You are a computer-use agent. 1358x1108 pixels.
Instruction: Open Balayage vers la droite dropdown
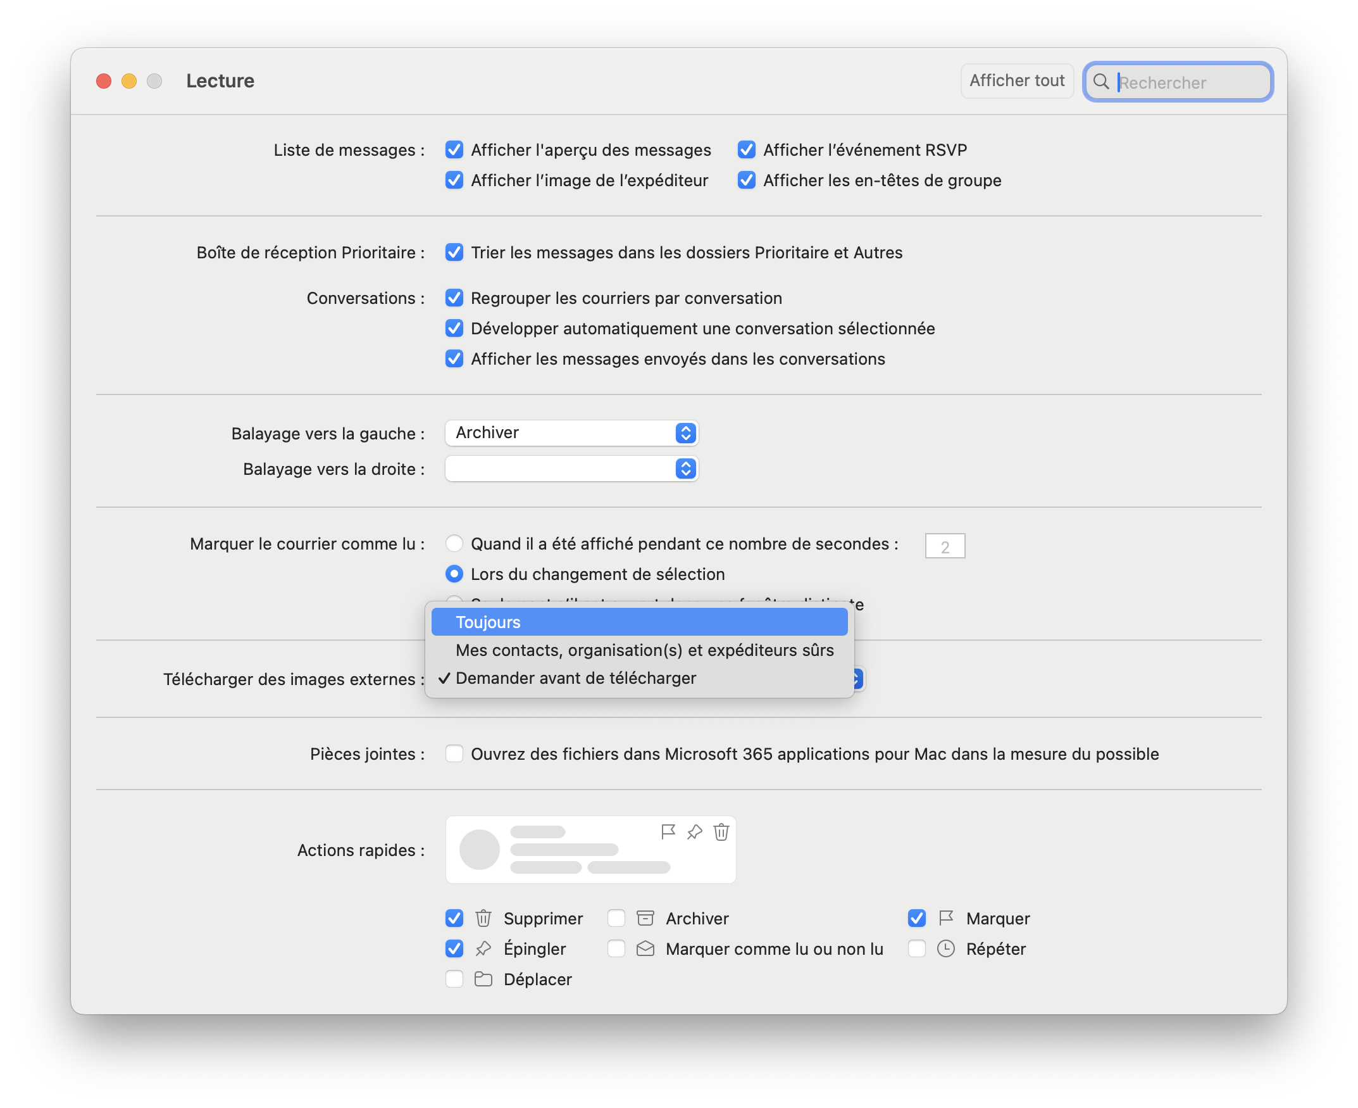pyautogui.click(x=571, y=469)
